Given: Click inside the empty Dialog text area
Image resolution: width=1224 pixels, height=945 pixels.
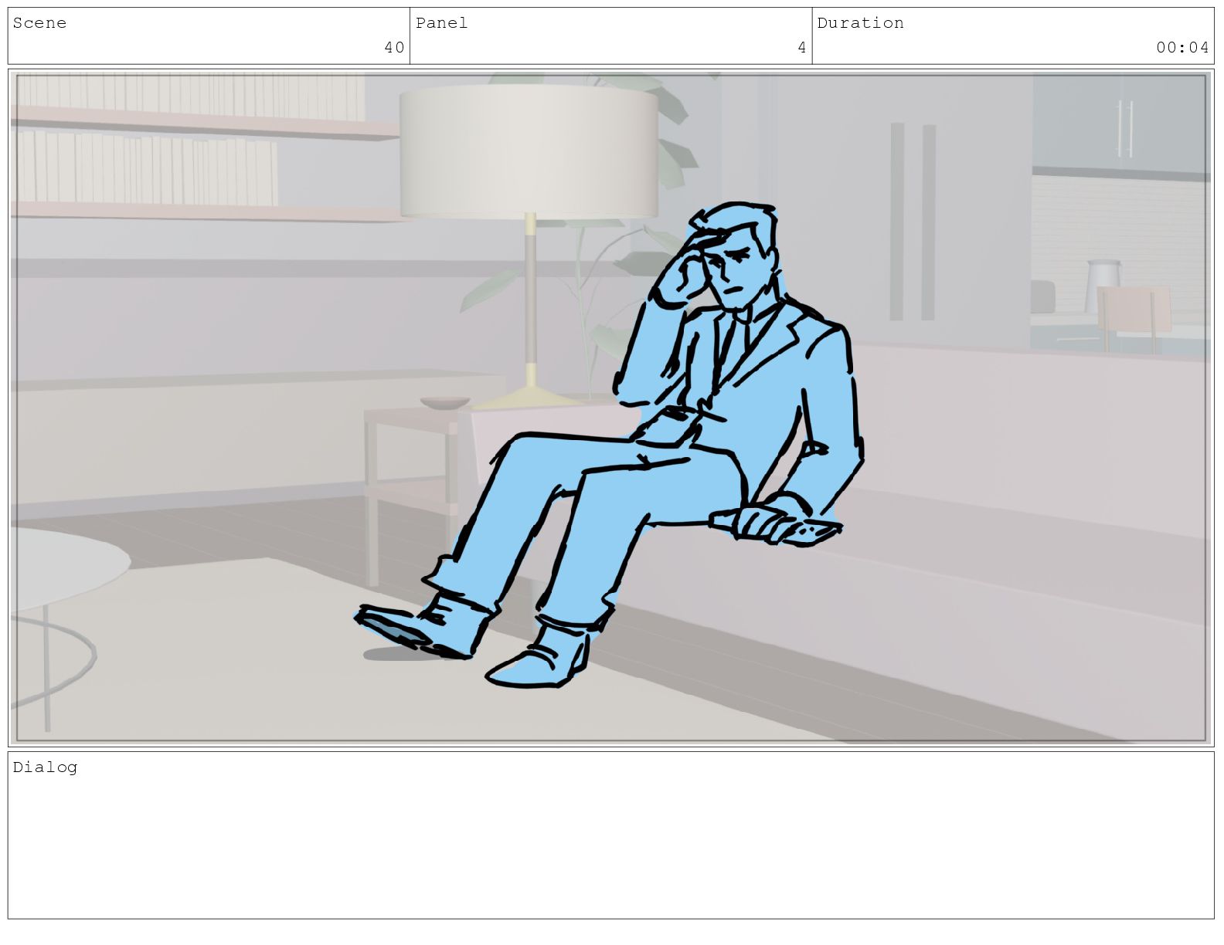Looking at the screenshot, I should point(611,845).
